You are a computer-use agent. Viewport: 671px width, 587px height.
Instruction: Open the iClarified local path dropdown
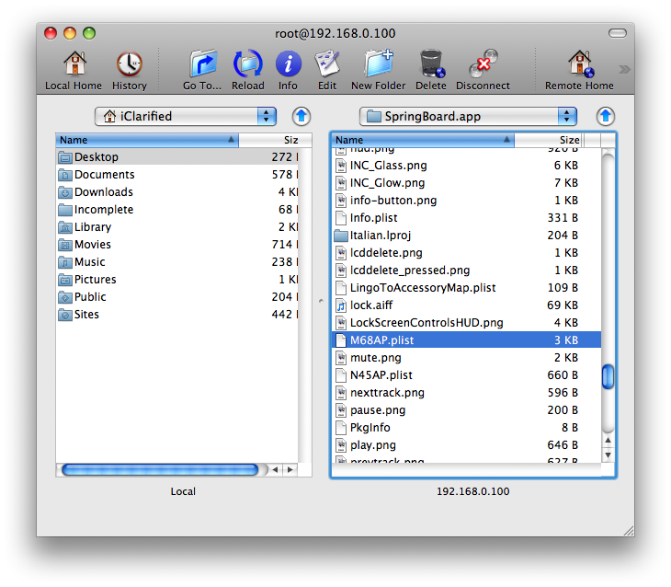(x=185, y=116)
